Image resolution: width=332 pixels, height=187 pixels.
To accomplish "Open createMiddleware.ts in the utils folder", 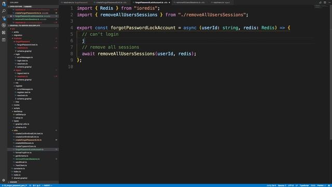I will click(x=24, y=143).
